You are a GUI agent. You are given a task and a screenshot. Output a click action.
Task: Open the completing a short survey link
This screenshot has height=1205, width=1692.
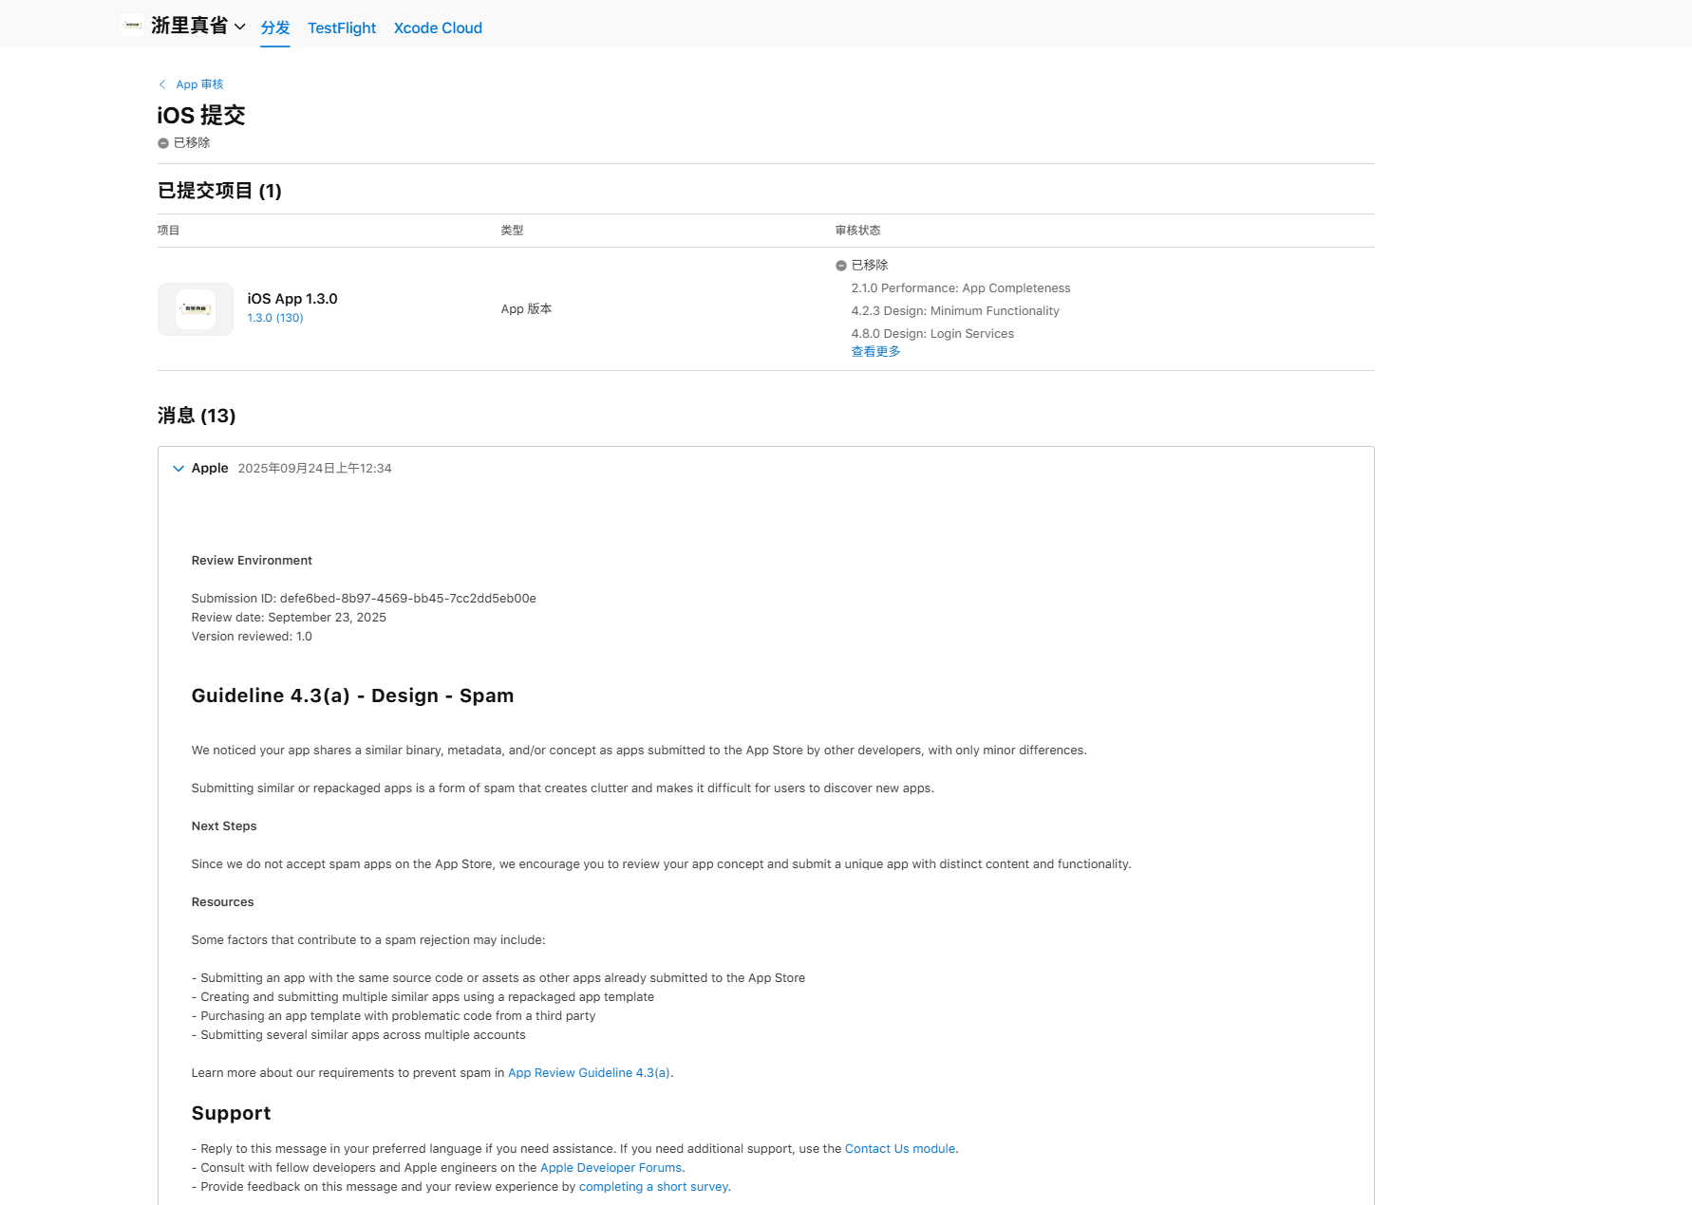(x=653, y=1187)
